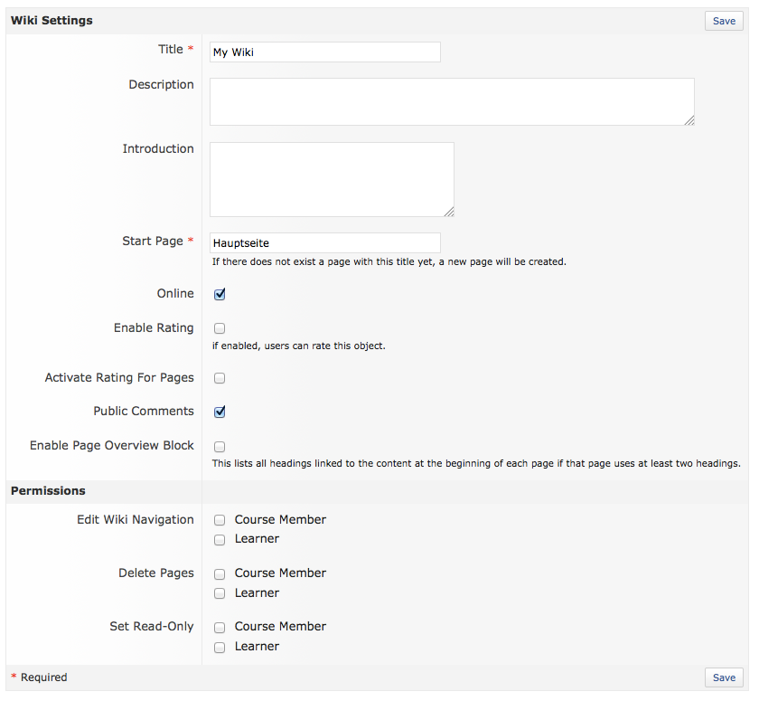Uncheck the Online checkbox

coord(220,294)
